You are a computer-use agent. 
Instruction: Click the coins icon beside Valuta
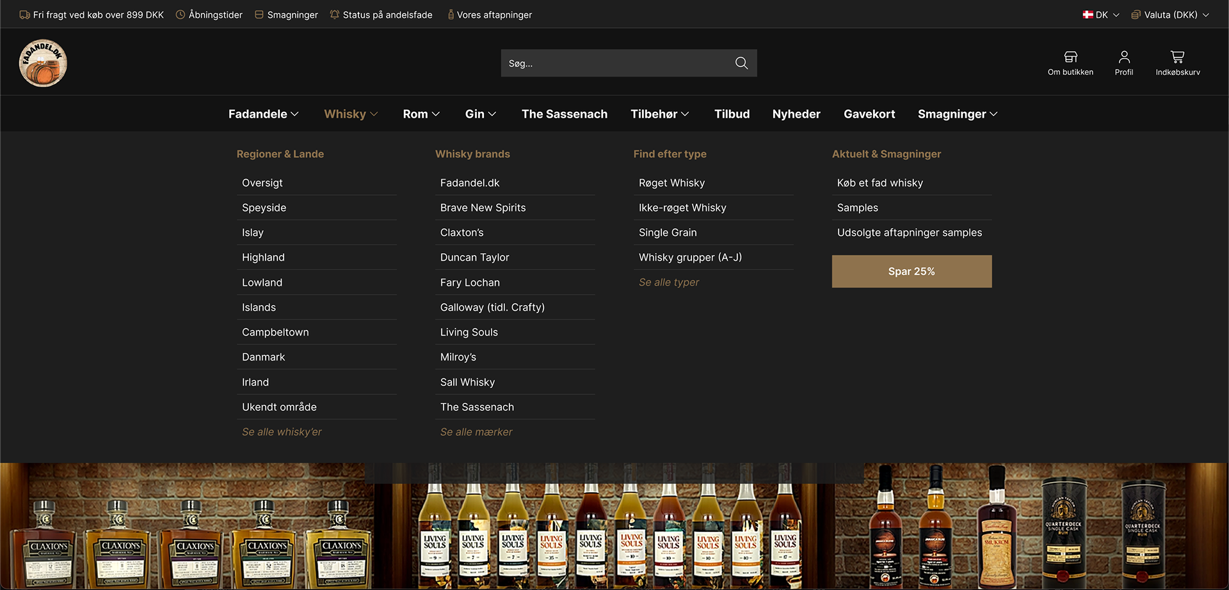(x=1136, y=15)
